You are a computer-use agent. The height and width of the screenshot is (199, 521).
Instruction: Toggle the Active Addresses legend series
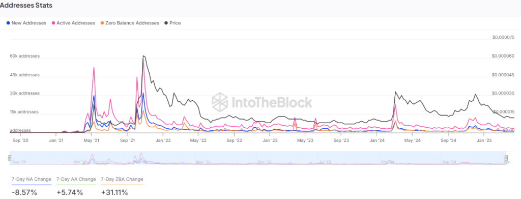pos(73,23)
